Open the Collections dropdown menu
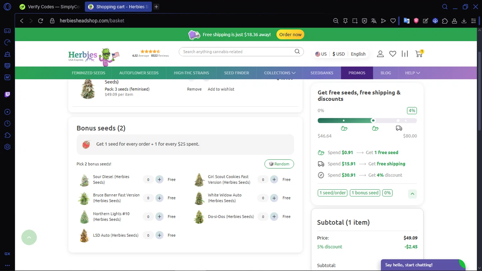Viewport: 482px width, 271px height. coord(280,73)
